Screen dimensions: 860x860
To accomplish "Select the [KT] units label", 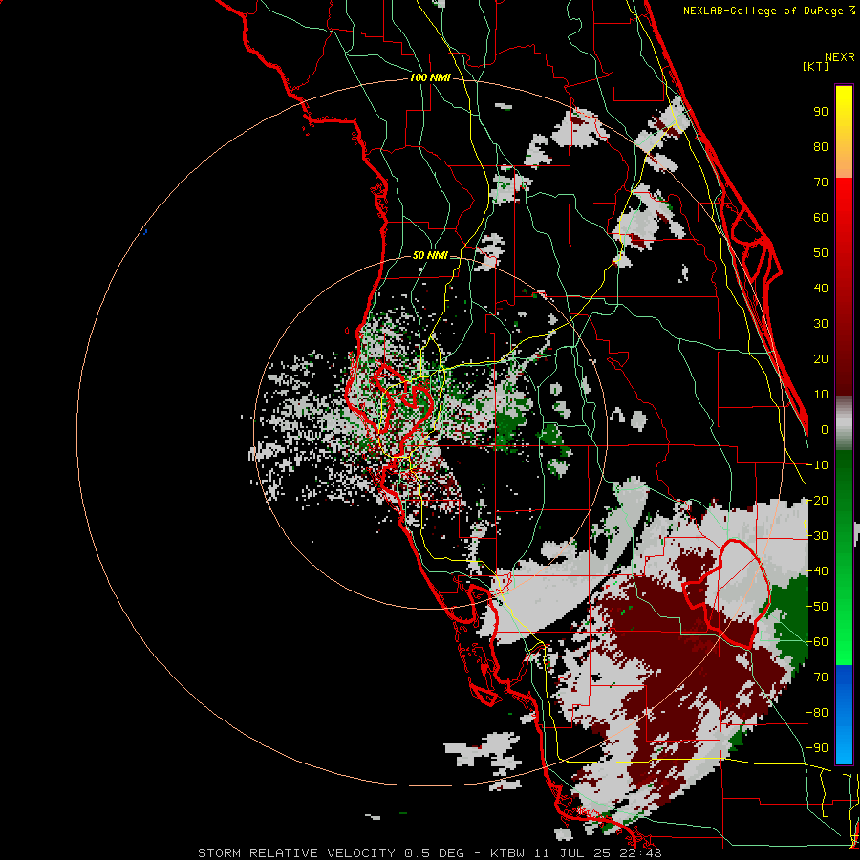I will click(x=816, y=66).
